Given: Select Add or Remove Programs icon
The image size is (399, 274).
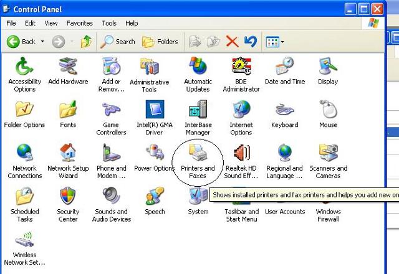Looking at the screenshot, I should pos(111,66).
